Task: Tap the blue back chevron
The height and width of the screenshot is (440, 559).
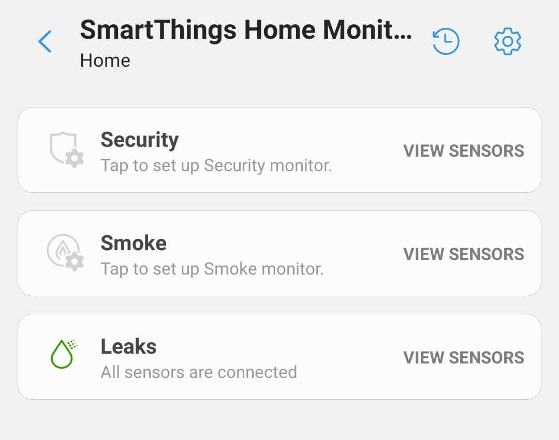Action: [x=45, y=41]
